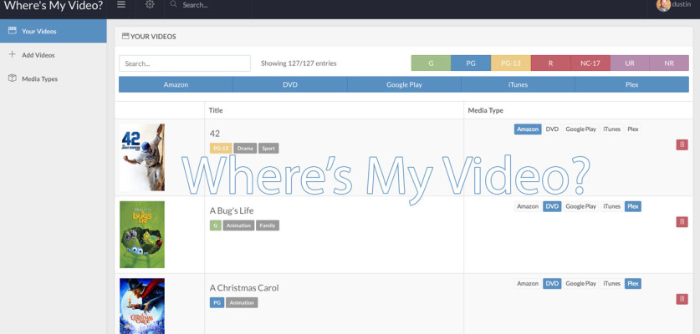Click the Media Types cube icon
Viewport: 700px width, 334px height.
12,78
